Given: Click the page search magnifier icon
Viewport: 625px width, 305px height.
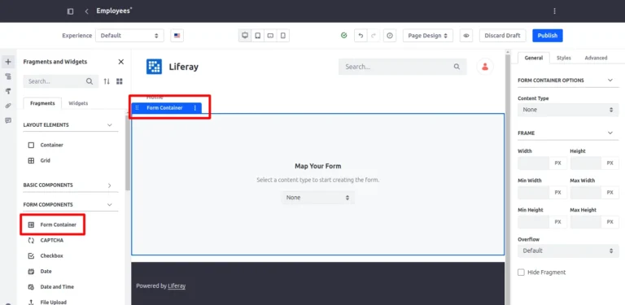Looking at the screenshot, I should (x=457, y=67).
